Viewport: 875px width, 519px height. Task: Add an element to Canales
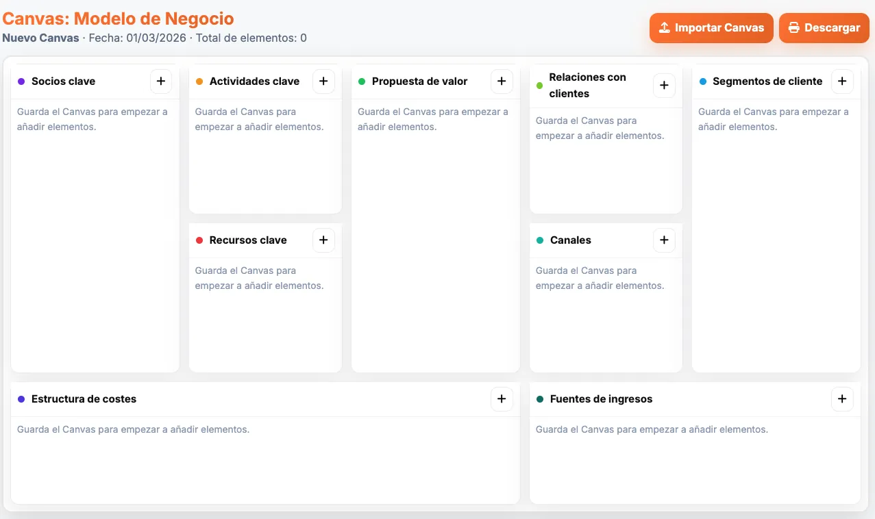[x=663, y=240]
